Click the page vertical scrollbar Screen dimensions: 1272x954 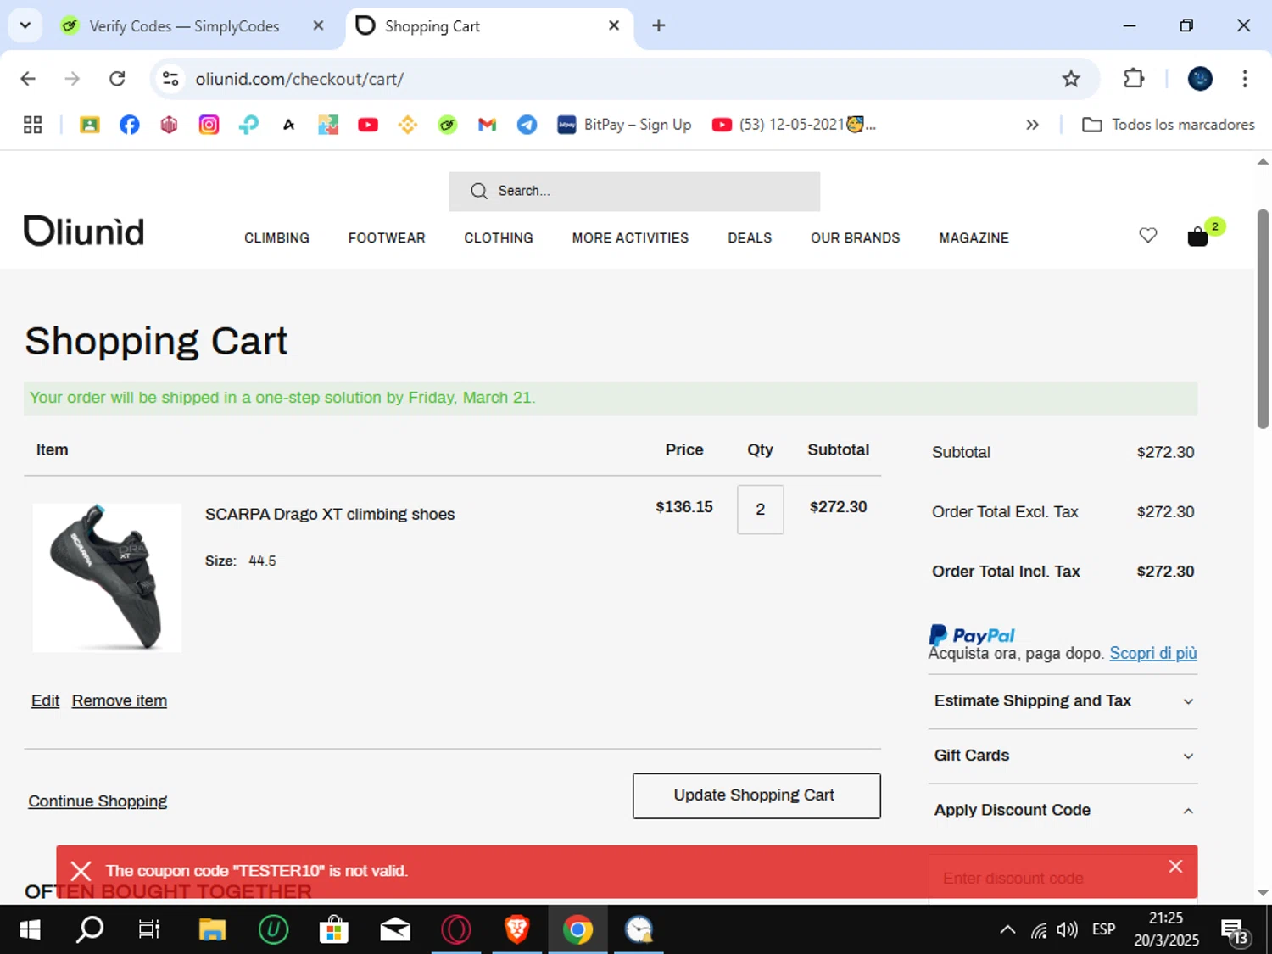click(x=1263, y=318)
